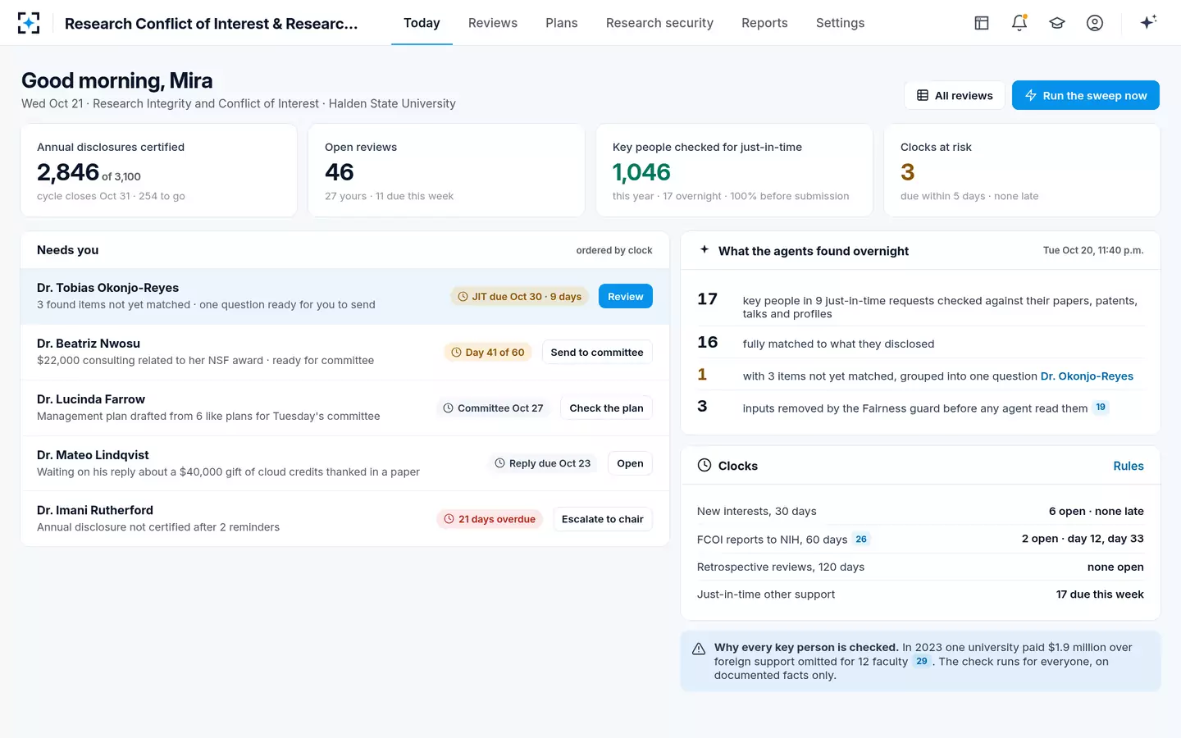Click the 21 days overdue badge
1181x738 pixels.
pos(490,519)
